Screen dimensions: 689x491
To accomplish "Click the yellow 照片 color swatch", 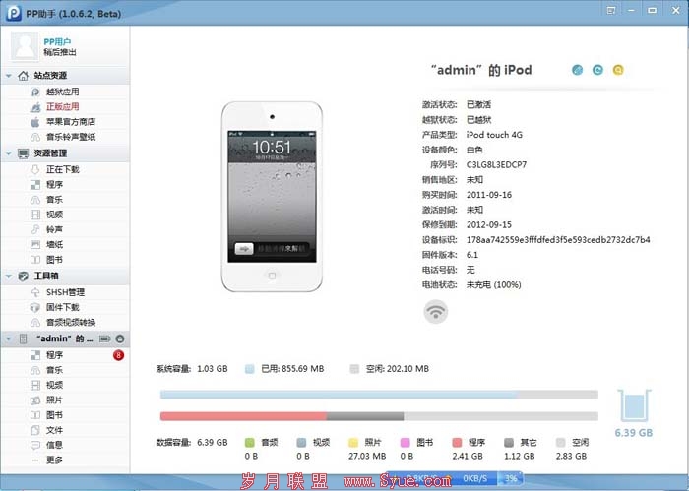I will point(353,442).
